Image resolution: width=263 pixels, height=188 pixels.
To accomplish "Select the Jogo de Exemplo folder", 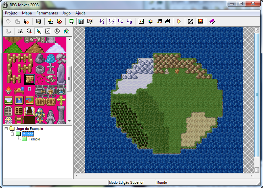I will (30, 129).
